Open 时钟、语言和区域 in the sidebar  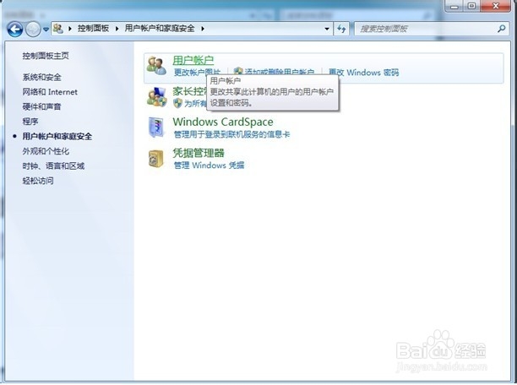pos(53,165)
